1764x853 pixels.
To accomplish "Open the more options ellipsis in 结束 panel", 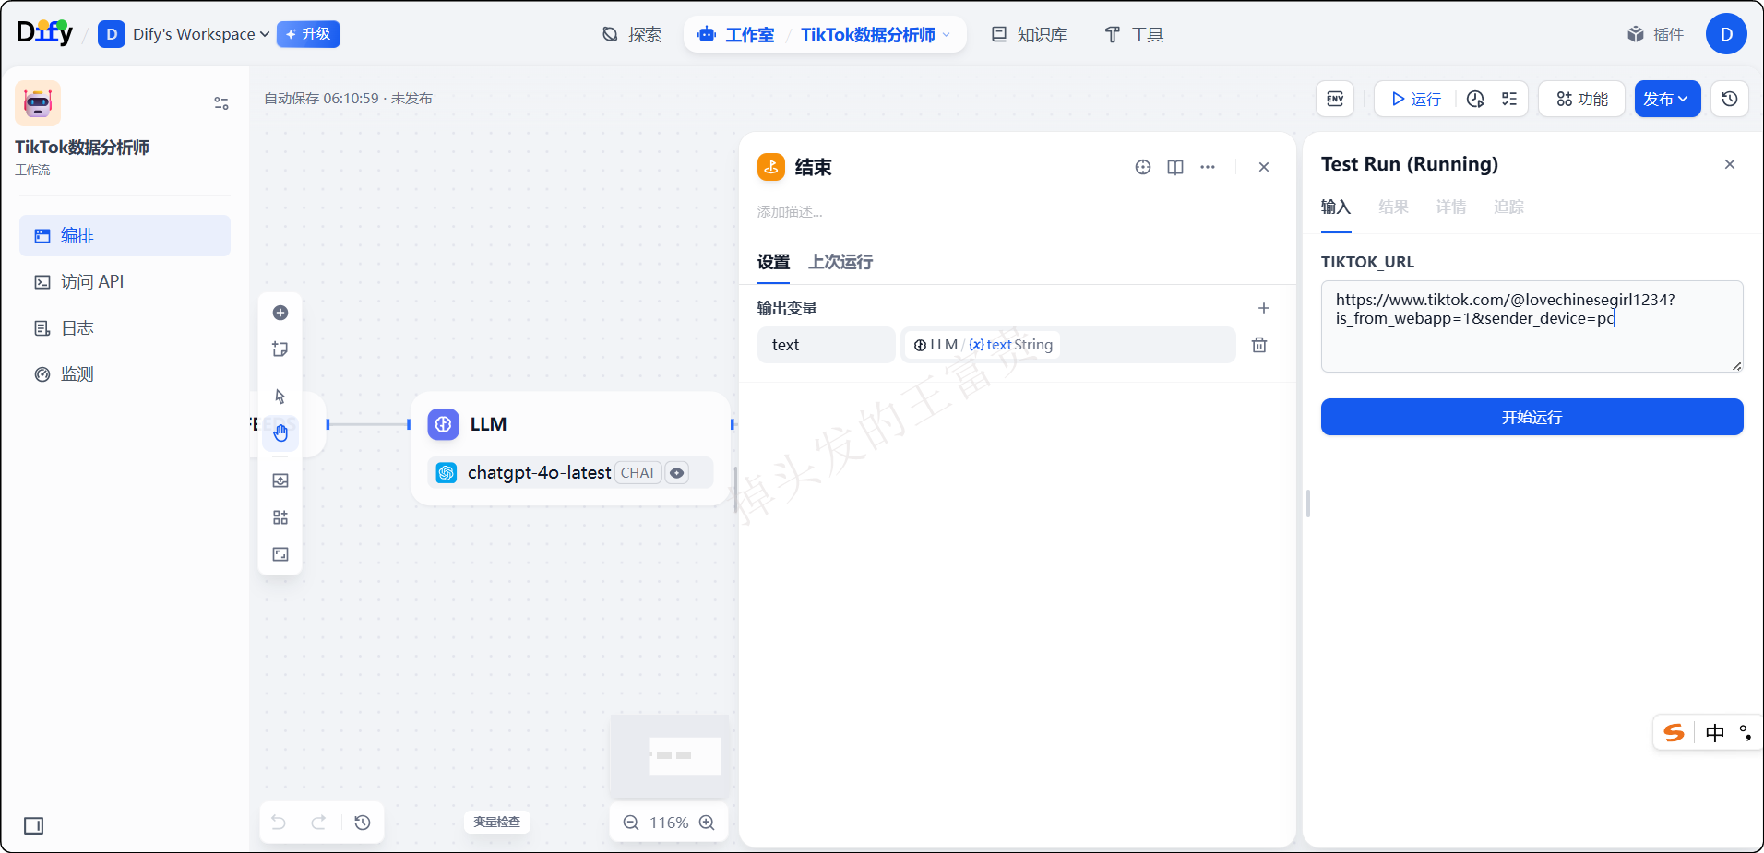I will (1208, 167).
